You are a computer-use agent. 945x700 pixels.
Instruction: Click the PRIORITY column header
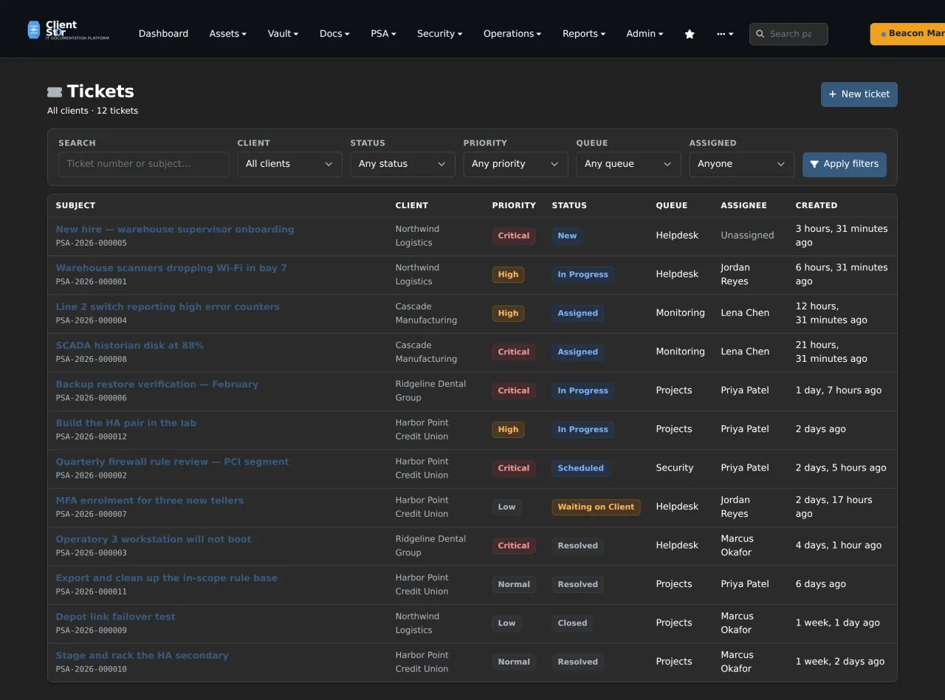click(x=514, y=205)
